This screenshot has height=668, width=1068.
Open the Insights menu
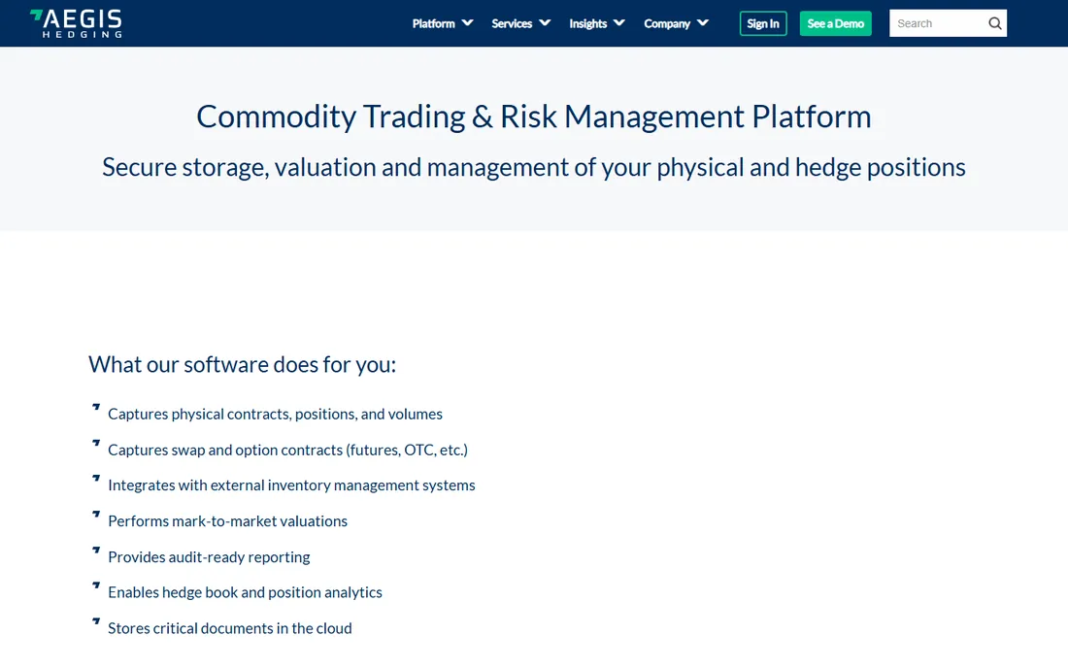pos(587,24)
